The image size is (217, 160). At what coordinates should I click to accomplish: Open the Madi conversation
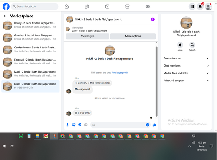click(x=30, y=74)
